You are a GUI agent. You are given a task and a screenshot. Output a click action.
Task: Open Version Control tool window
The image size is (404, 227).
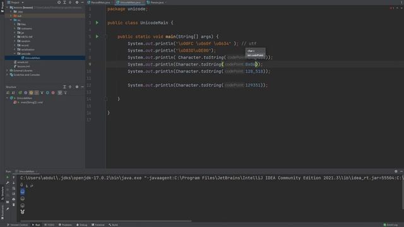click(x=18, y=225)
